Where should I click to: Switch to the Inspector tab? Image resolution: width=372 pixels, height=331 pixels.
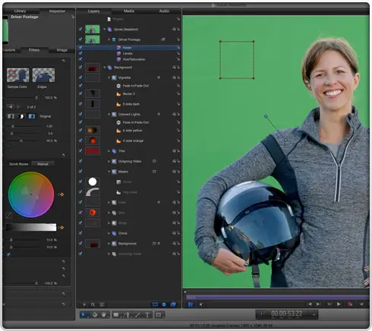pyautogui.click(x=57, y=11)
